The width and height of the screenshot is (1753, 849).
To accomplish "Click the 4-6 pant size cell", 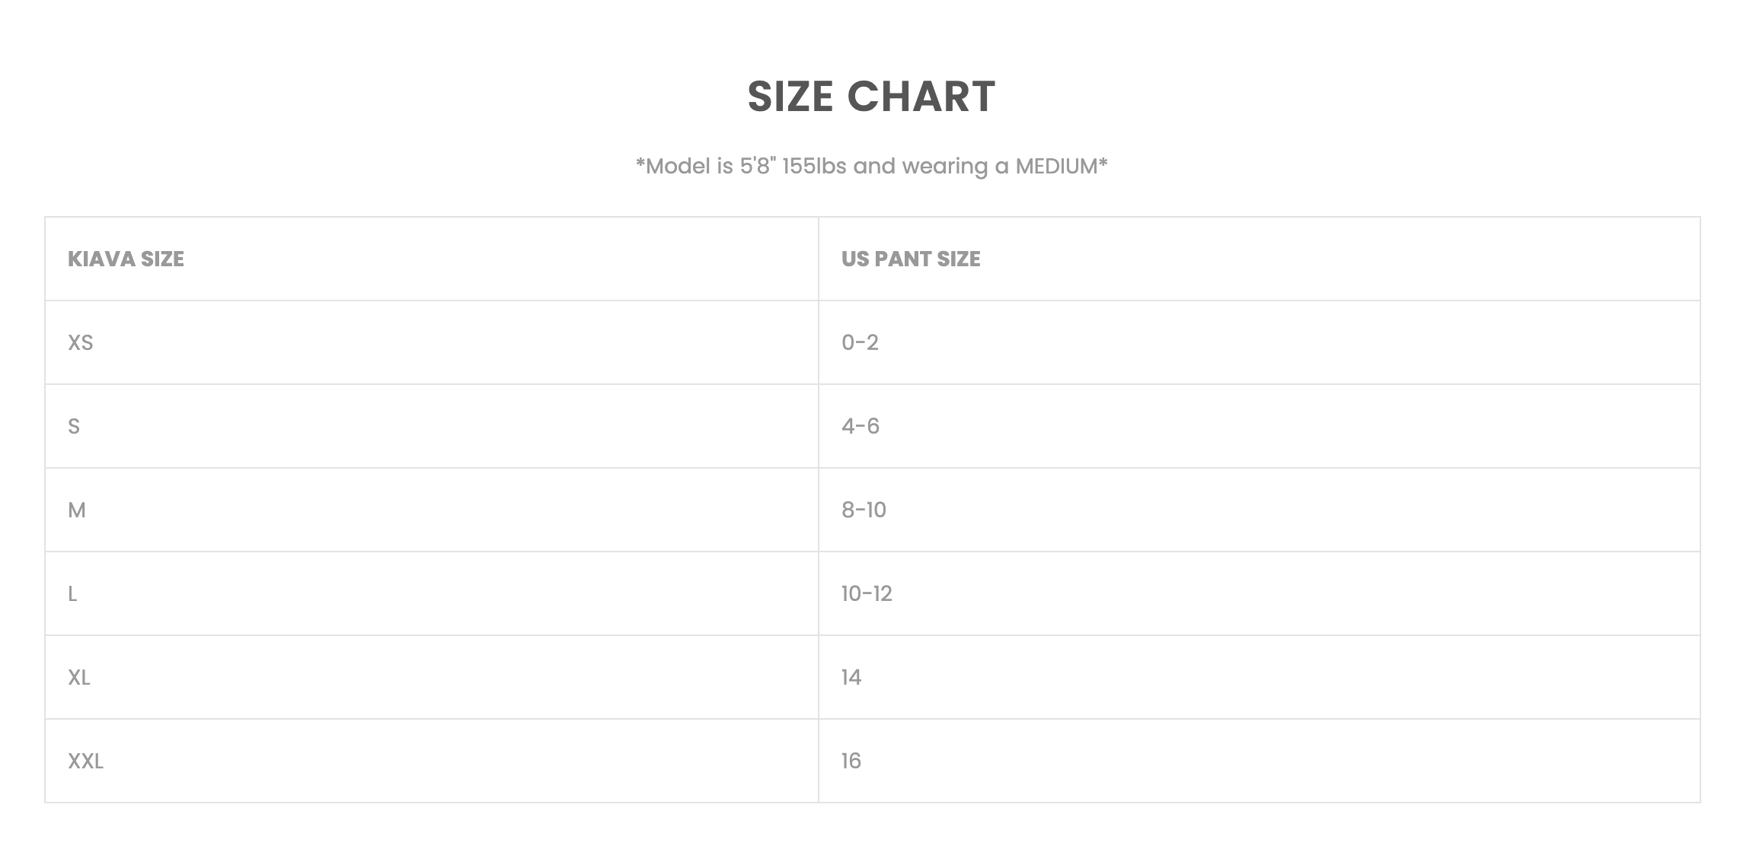I will point(861,426).
